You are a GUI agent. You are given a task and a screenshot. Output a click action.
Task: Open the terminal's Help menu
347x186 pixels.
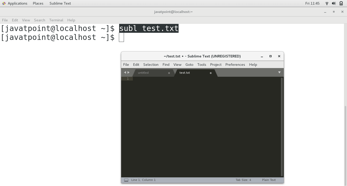click(71, 20)
